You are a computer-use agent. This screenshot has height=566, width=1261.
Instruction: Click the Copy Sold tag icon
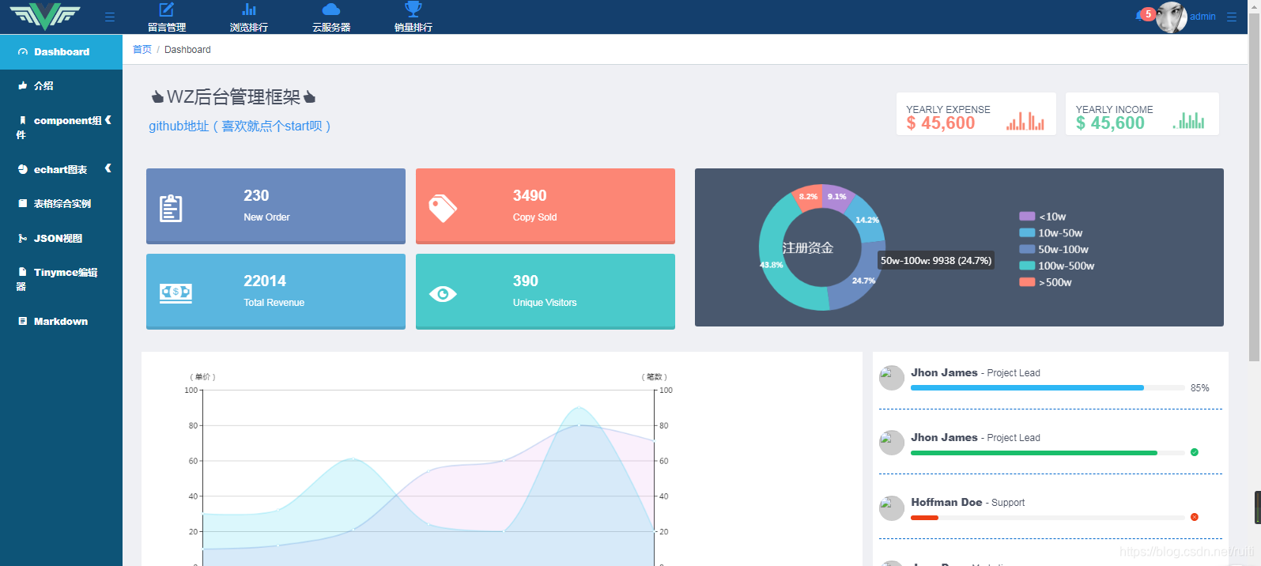(x=443, y=209)
